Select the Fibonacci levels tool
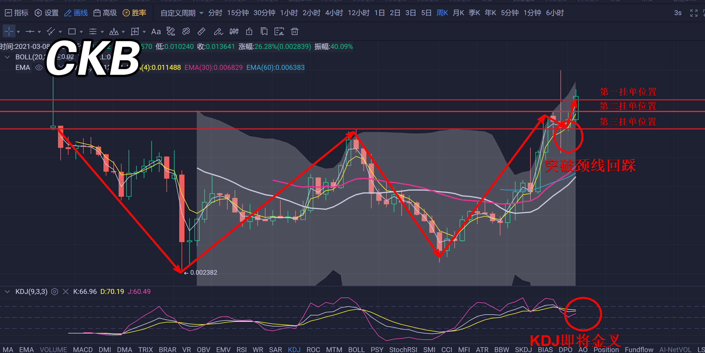 [93, 31]
